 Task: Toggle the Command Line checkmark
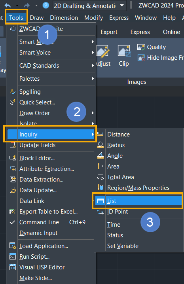coord(12,222)
